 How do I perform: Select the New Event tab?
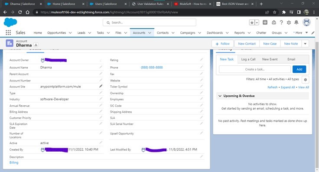pos(270,59)
